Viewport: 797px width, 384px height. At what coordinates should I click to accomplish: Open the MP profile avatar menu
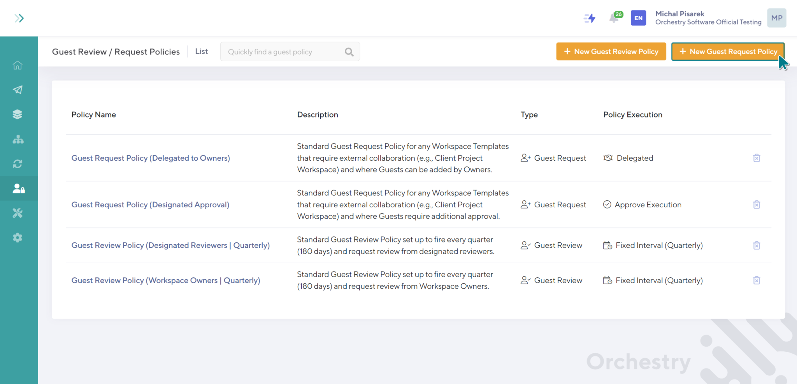click(x=776, y=18)
